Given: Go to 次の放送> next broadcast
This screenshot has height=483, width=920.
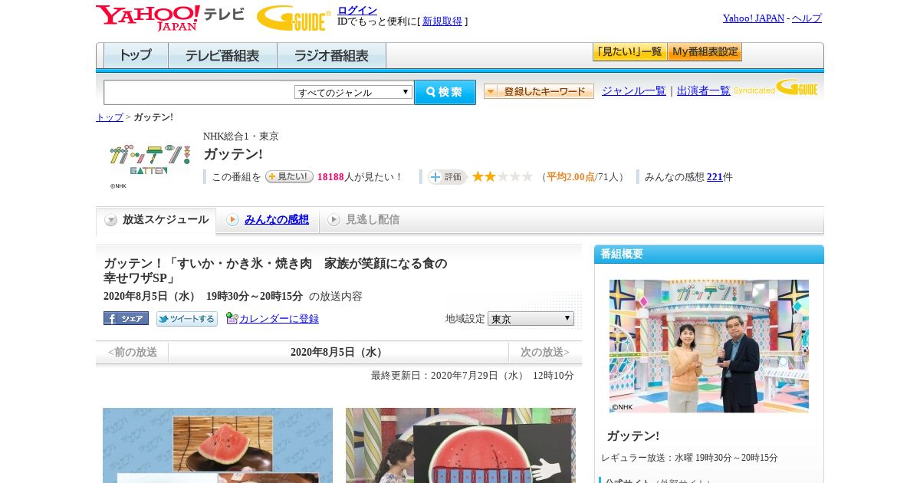Looking at the screenshot, I should coord(545,353).
